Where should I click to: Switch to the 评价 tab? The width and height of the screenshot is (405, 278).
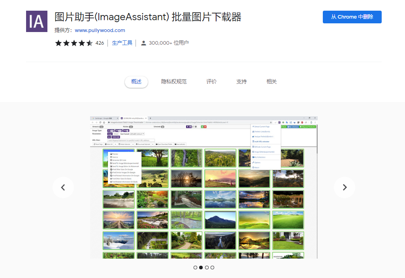pos(211,81)
